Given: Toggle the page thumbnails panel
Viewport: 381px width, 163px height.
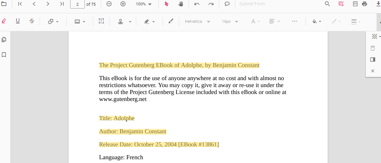Looking at the screenshot, I should (4, 40).
